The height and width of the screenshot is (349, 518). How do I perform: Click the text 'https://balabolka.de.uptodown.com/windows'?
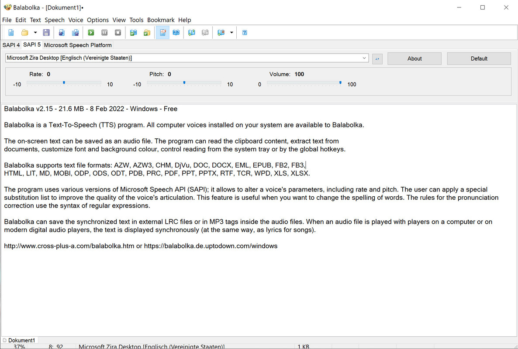pos(211,246)
